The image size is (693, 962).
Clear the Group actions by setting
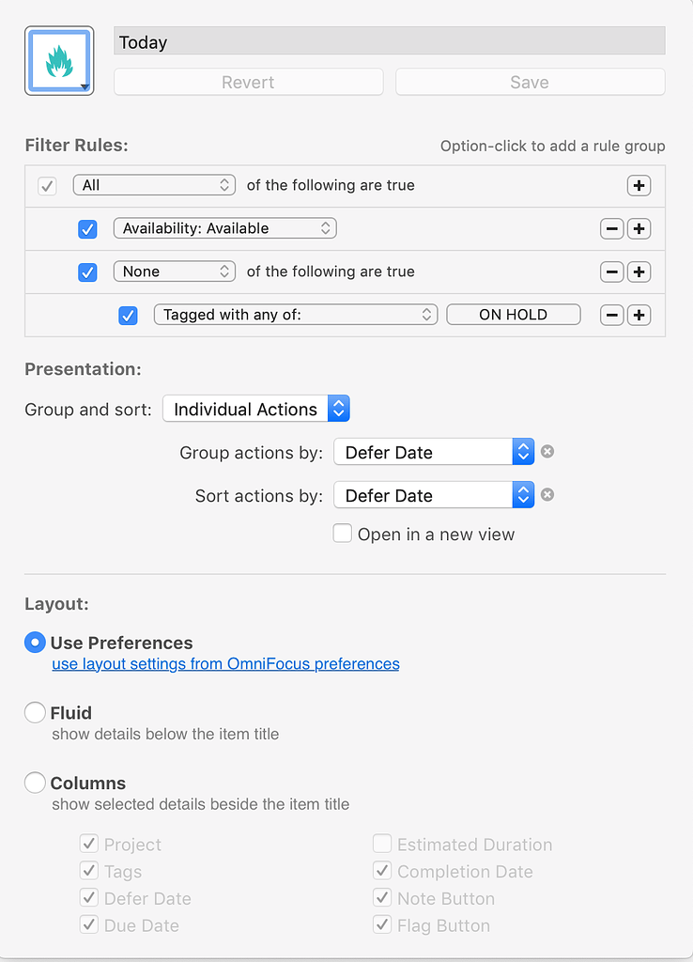point(547,452)
